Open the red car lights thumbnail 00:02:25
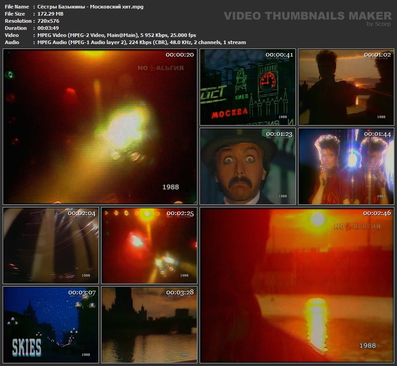Viewport: 397px width, 366px height. pyautogui.click(x=149, y=246)
